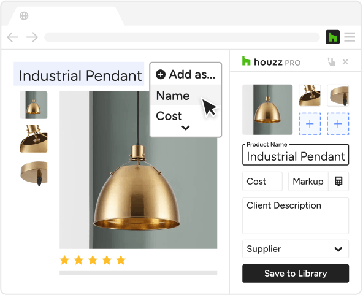This screenshot has height=295, width=363.
Task: Open the markup calculator icon
Action: [338, 182]
